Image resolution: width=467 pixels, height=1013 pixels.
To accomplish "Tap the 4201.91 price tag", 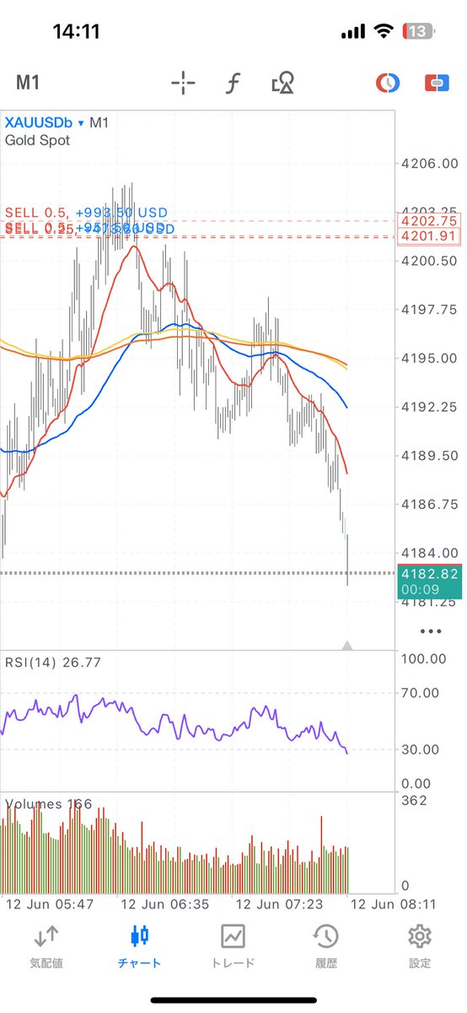I will point(428,237).
